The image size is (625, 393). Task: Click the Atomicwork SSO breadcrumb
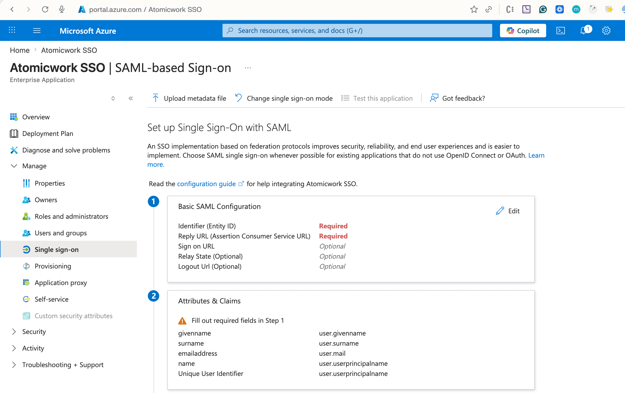point(69,50)
